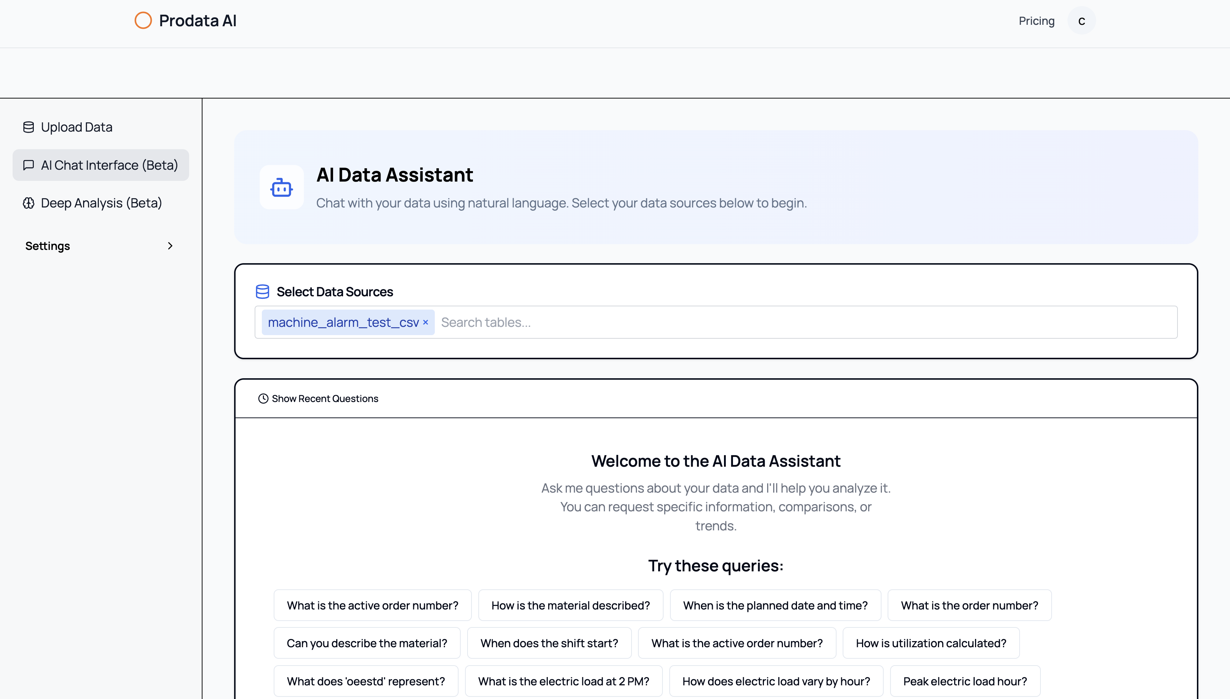This screenshot has height=699, width=1230.
Task: Open the user avatar C menu
Action: pos(1081,21)
